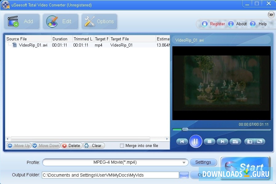The width and height of the screenshot is (276, 184).
Task: Open the Profile format dropdown
Action: coord(115,162)
